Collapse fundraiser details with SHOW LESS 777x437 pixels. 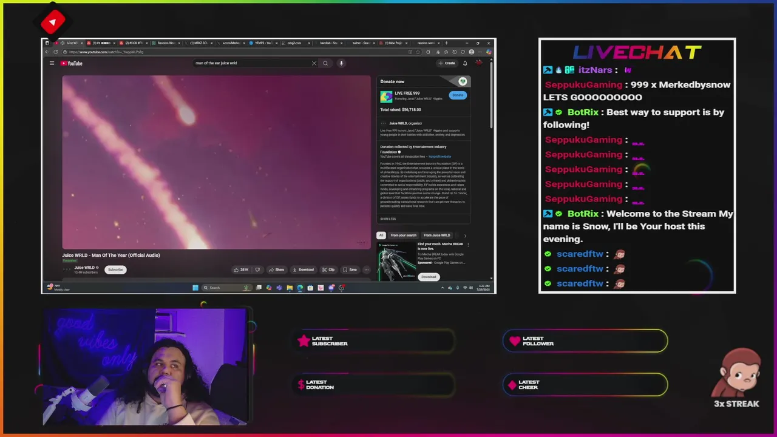click(388, 219)
